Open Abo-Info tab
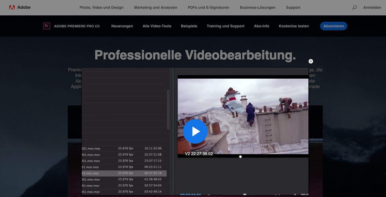 point(261,26)
